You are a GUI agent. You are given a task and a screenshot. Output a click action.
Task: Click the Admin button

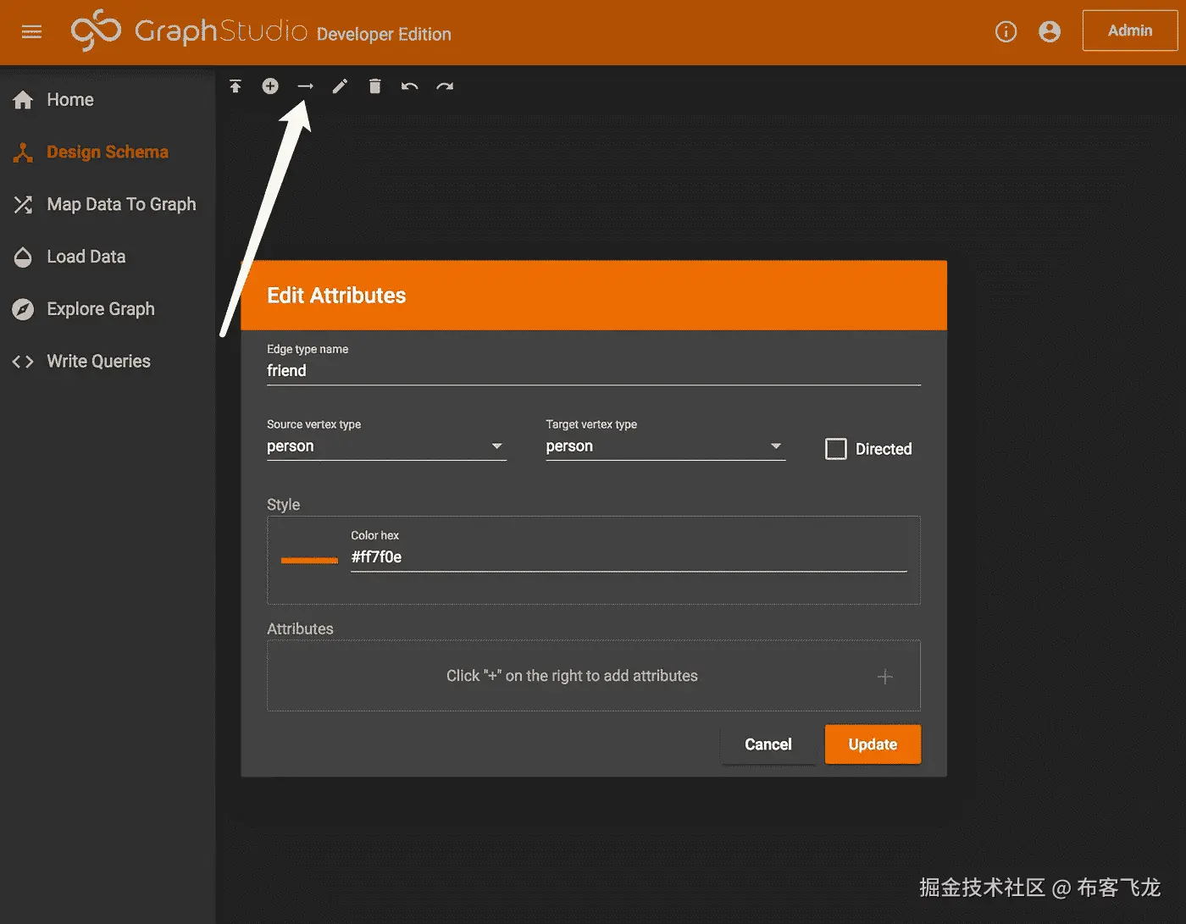[x=1130, y=30]
